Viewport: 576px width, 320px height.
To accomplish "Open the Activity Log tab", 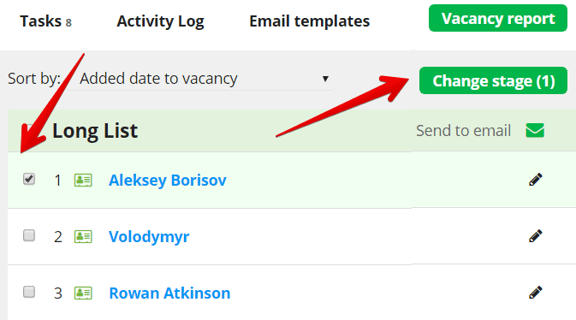I will pos(161,21).
